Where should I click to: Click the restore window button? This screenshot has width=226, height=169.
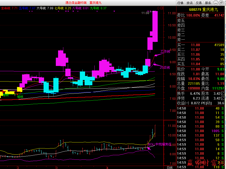point(221,3)
